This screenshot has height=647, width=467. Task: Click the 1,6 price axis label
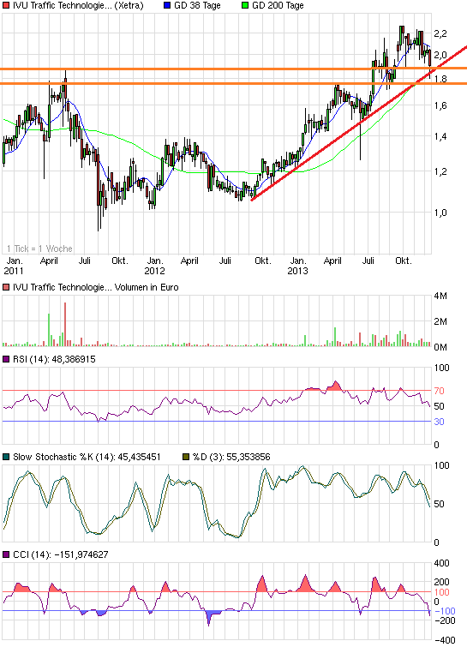click(x=440, y=105)
